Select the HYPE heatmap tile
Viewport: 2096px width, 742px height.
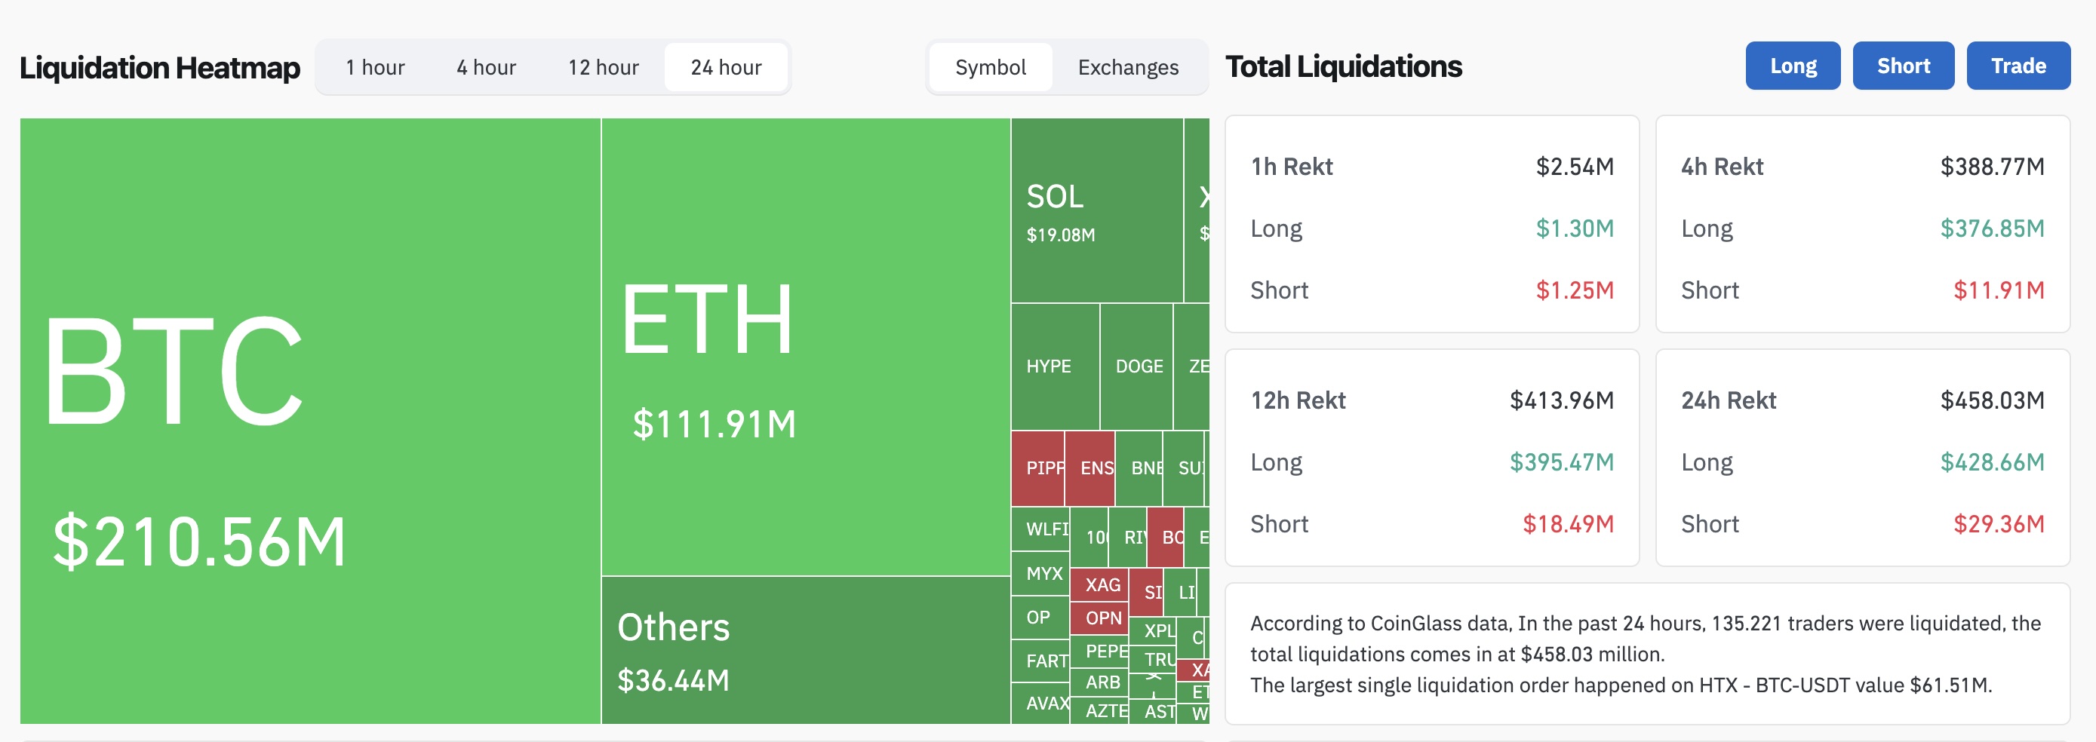(x=1055, y=367)
